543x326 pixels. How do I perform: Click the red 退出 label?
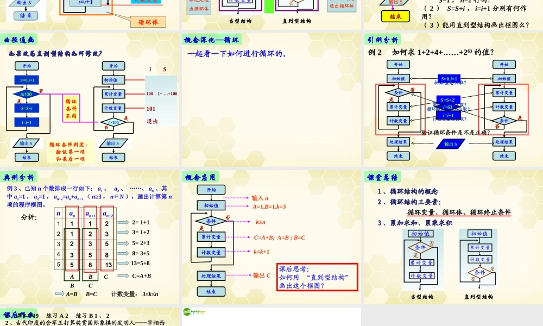[x=152, y=121]
